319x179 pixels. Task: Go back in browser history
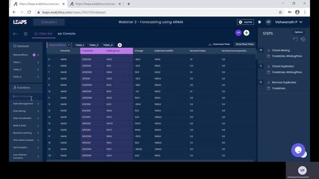pos(14,12)
